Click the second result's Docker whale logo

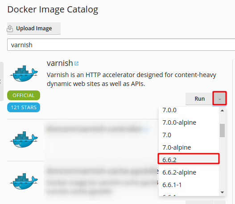coord(24,139)
